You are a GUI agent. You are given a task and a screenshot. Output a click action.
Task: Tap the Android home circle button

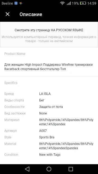tap(49, 169)
